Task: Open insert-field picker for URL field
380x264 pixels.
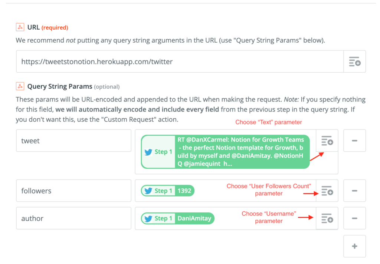Action: click(x=355, y=62)
